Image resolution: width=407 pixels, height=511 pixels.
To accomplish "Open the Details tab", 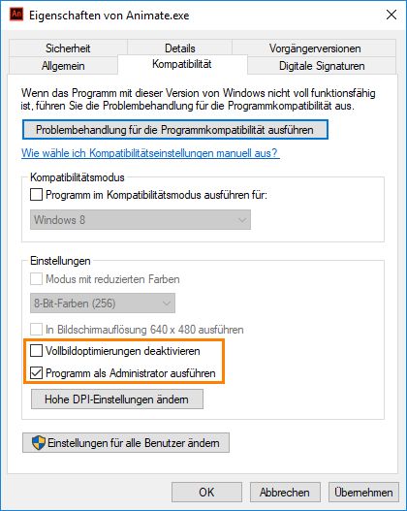I will pyautogui.click(x=179, y=48).
